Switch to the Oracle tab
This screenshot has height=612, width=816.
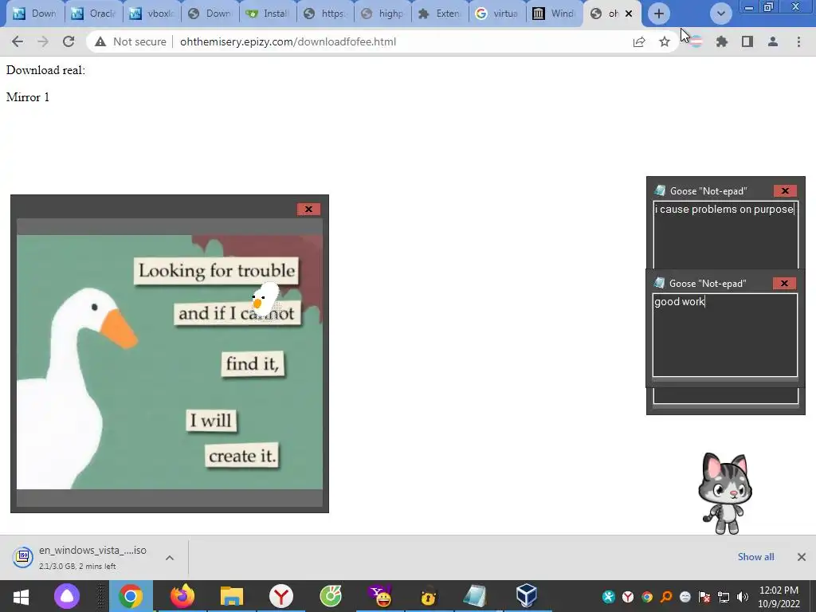[94, 14]
